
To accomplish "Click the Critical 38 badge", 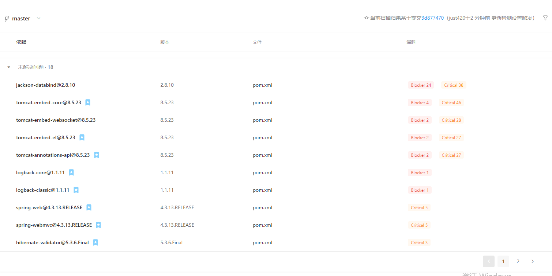I will (x=454, y=85).
